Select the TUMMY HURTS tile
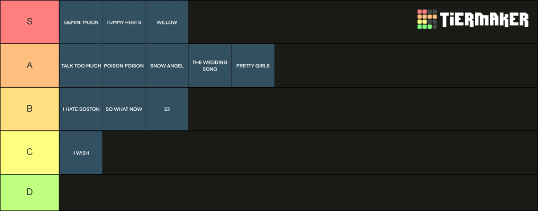The image size is (538, 211). tap(124, 22)
